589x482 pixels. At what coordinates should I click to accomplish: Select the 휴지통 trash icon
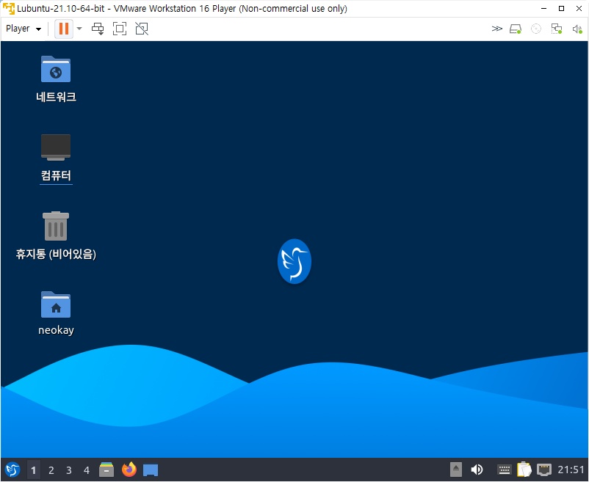pyautogui.click(x=56, y=236)
